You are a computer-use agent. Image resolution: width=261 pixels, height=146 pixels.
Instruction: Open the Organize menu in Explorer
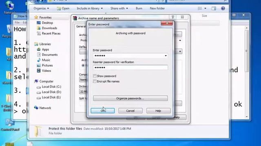pyautogui.click(x=41, y=8)
